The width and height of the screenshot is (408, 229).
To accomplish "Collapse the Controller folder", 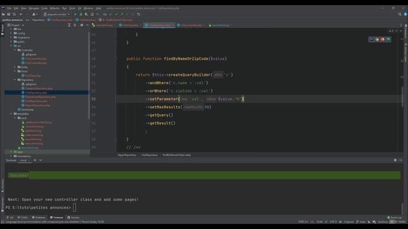I will pos(15,50).
